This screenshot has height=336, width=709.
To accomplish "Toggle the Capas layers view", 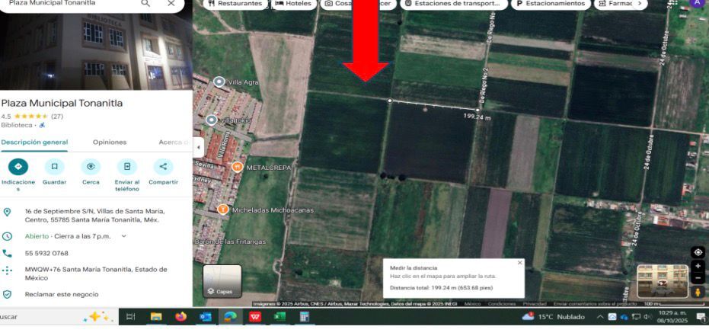I will (x=222, y=281).
